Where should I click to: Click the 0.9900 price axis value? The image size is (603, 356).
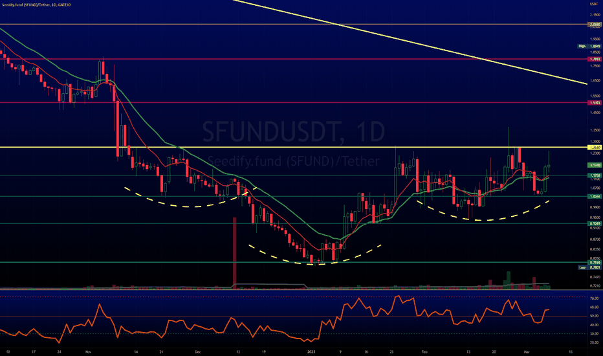click(595, 207)
